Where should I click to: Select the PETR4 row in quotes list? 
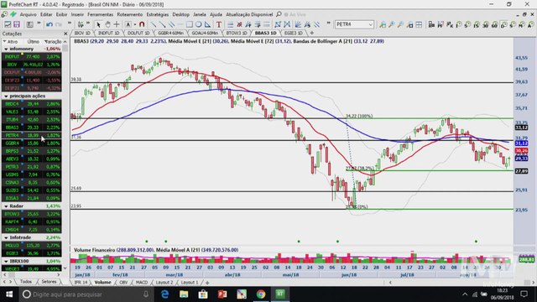(x=32, y=135)
